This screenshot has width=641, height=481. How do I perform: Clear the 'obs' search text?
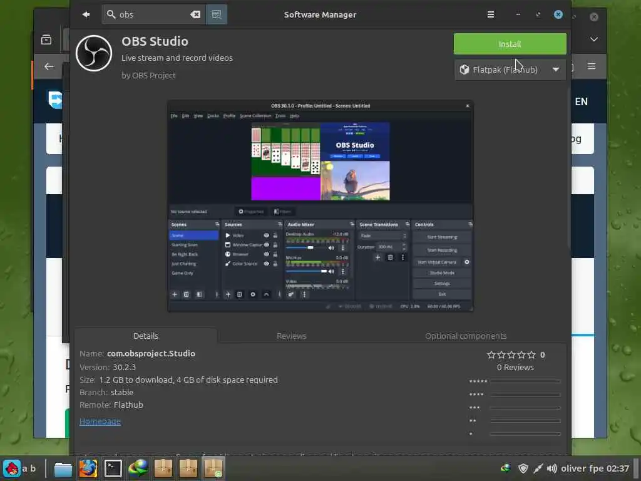click(195, 15)
